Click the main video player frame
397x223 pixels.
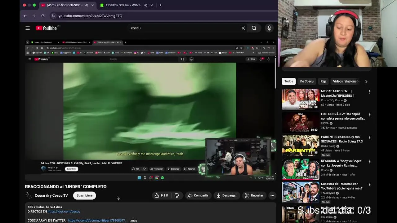pyautogui.click(x=150, y=110)
